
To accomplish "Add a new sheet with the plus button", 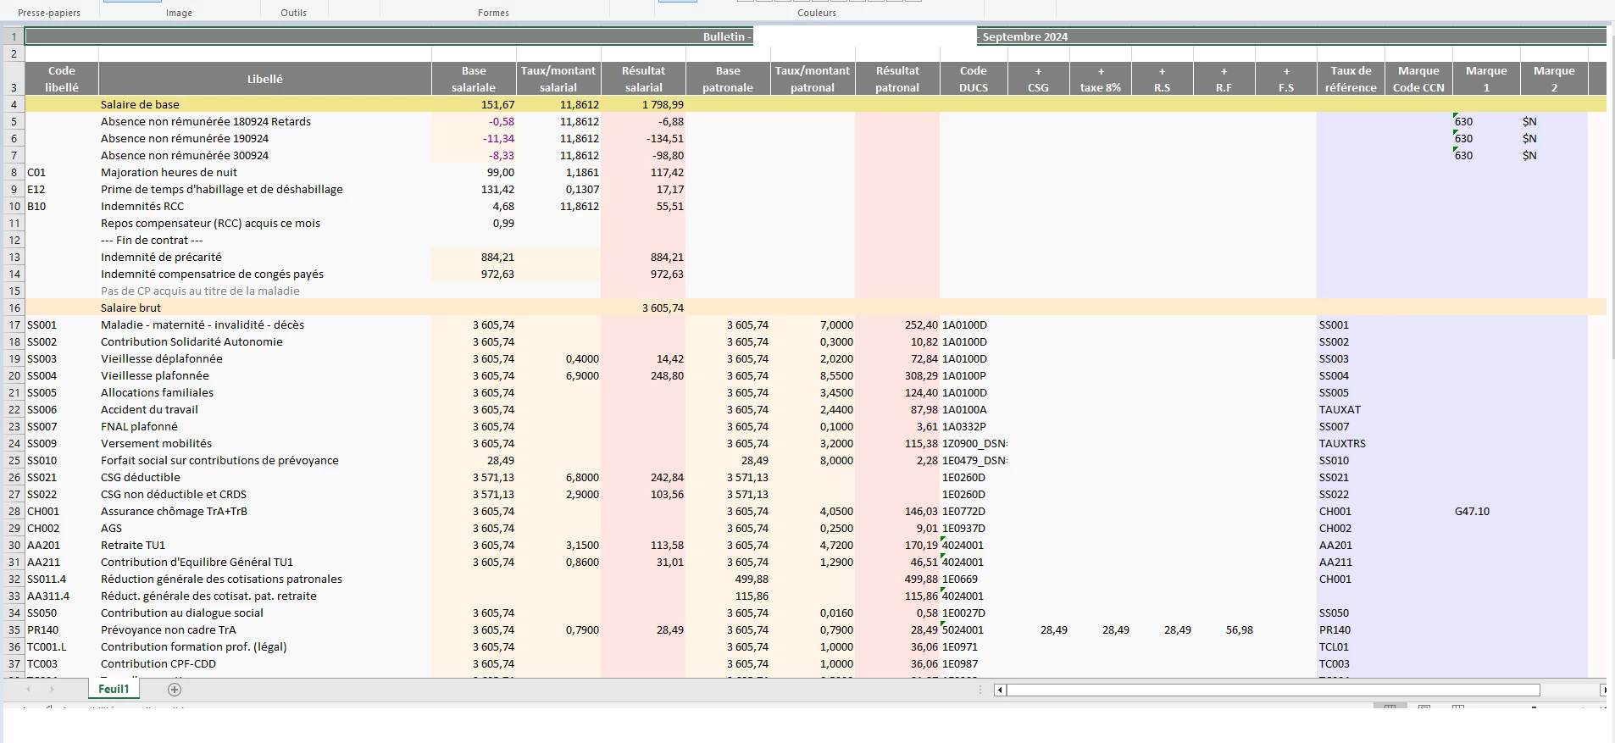I will [x=175, y=690].
